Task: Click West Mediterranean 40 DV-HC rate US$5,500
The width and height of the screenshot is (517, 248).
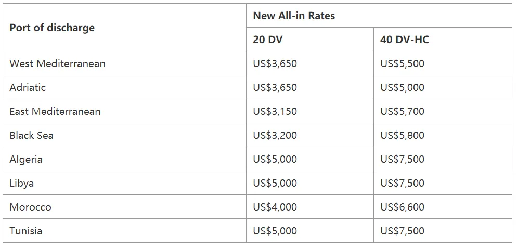Action: pos(402,63)
